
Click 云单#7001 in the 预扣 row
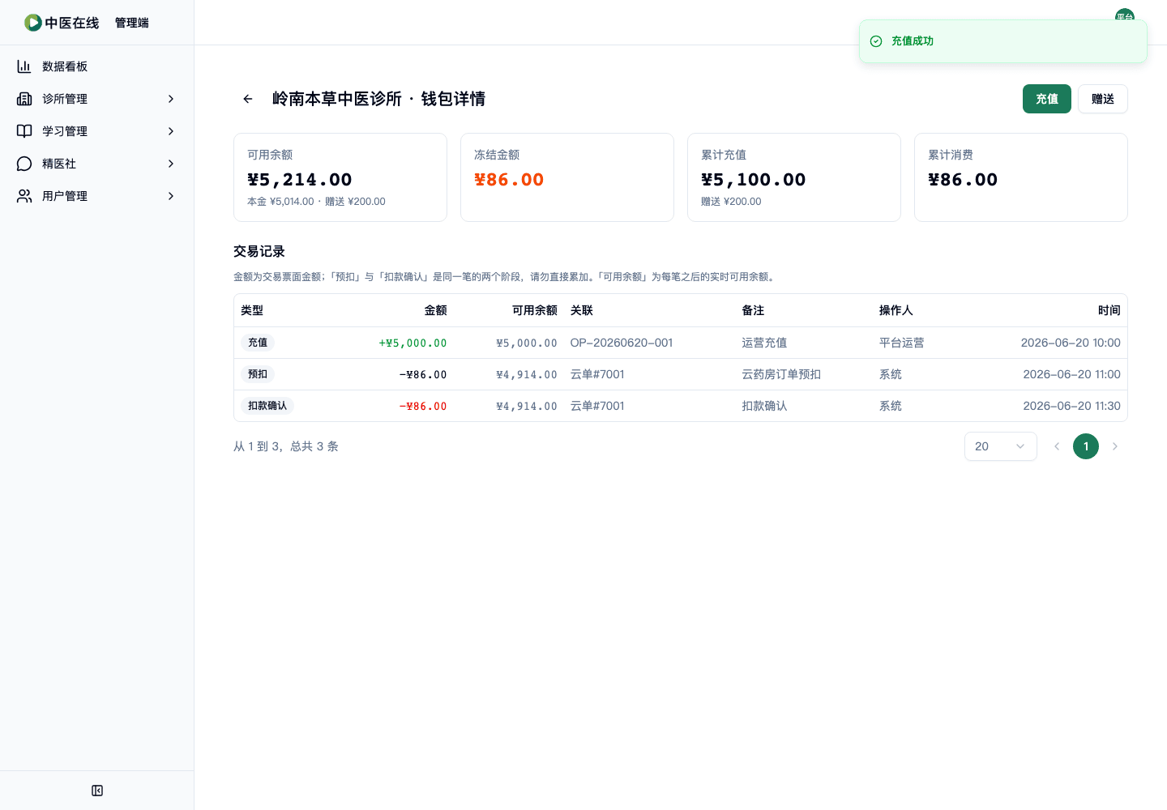point(597,374)
